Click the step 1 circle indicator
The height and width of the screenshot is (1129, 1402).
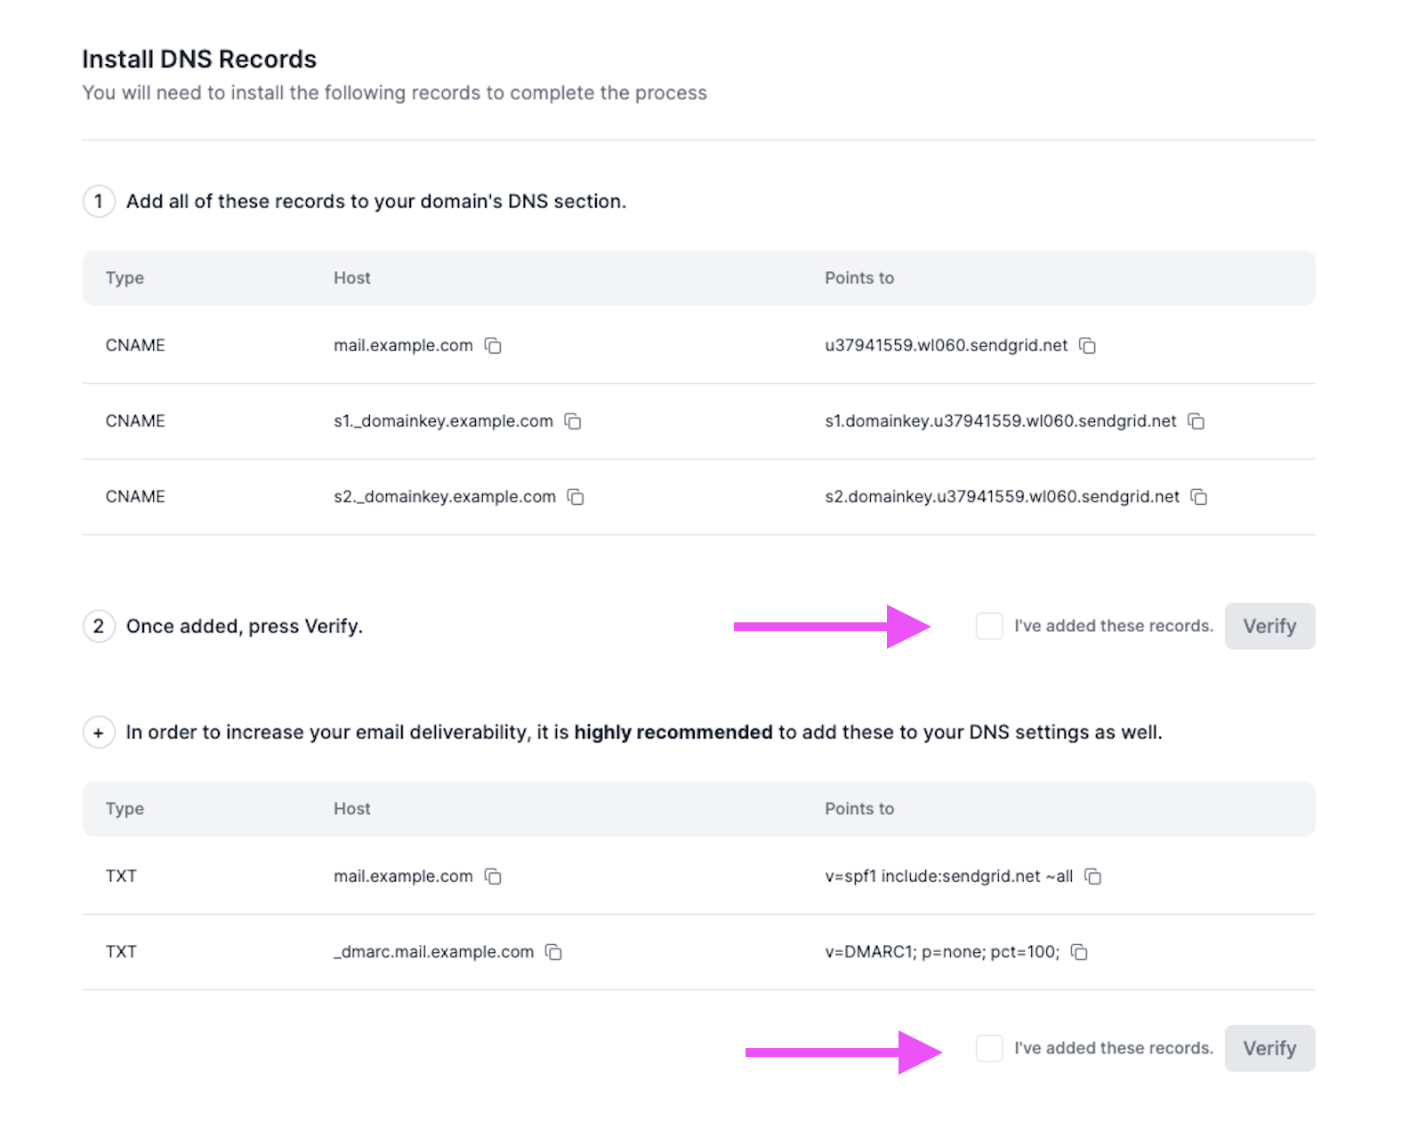pos(98,201)
